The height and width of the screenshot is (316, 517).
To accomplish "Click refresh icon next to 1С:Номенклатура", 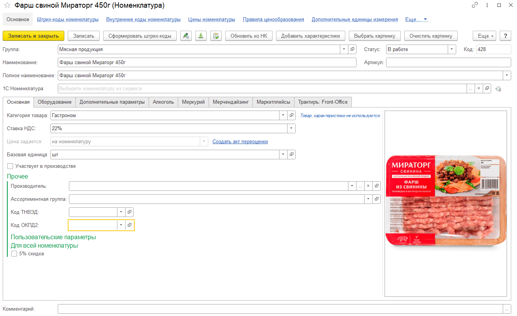I will point(498,89).
